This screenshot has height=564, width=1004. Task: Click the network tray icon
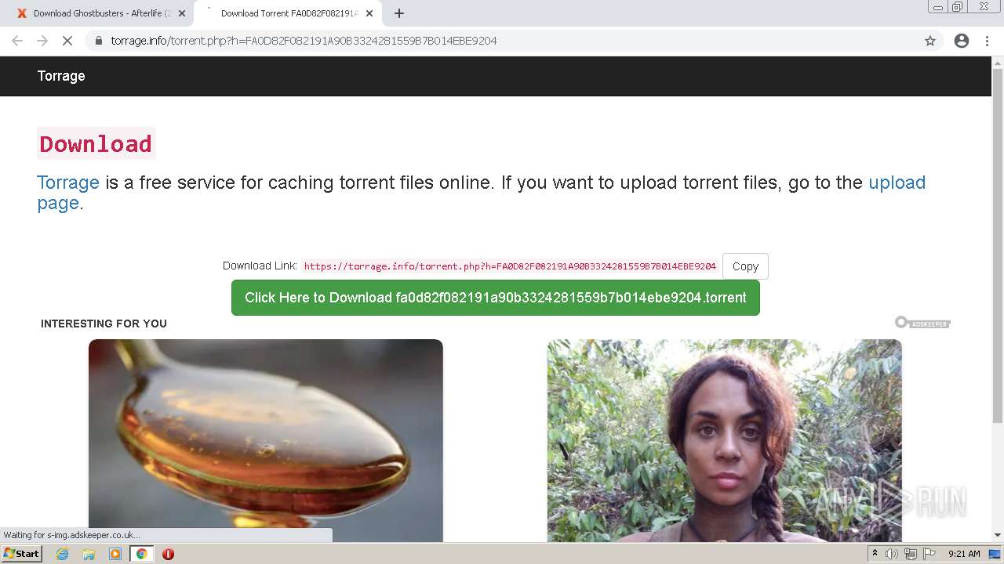click(x=911, y=554)
